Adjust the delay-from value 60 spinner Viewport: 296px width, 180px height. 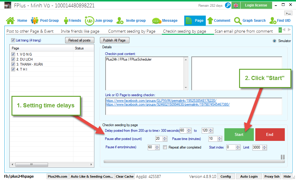coord(189,131)
